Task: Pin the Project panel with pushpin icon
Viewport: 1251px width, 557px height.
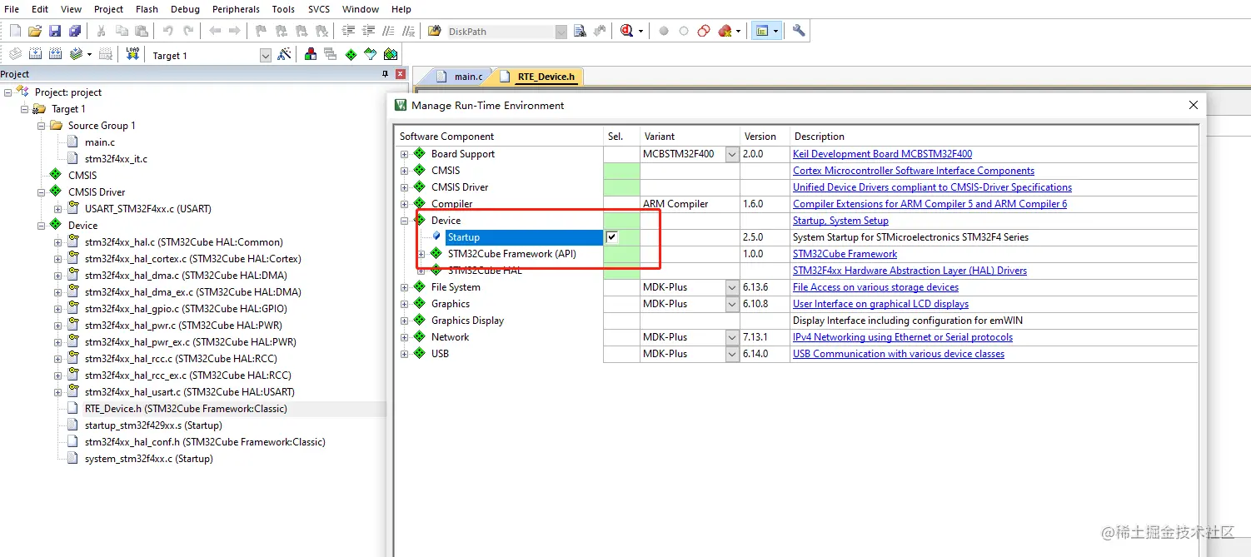Action: pyautogui.click(x=385, y=74)
